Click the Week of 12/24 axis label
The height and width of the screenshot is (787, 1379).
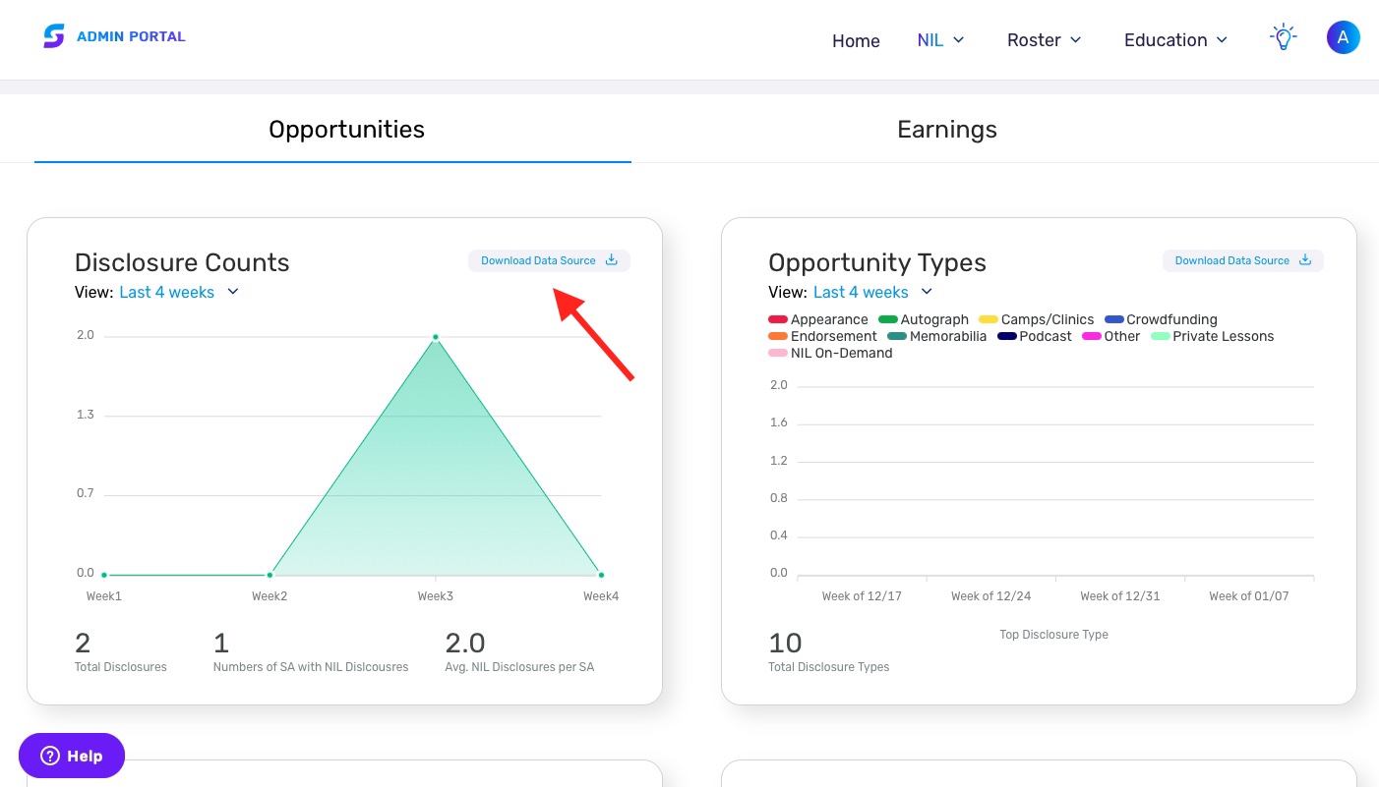click(x=990, y=596)
